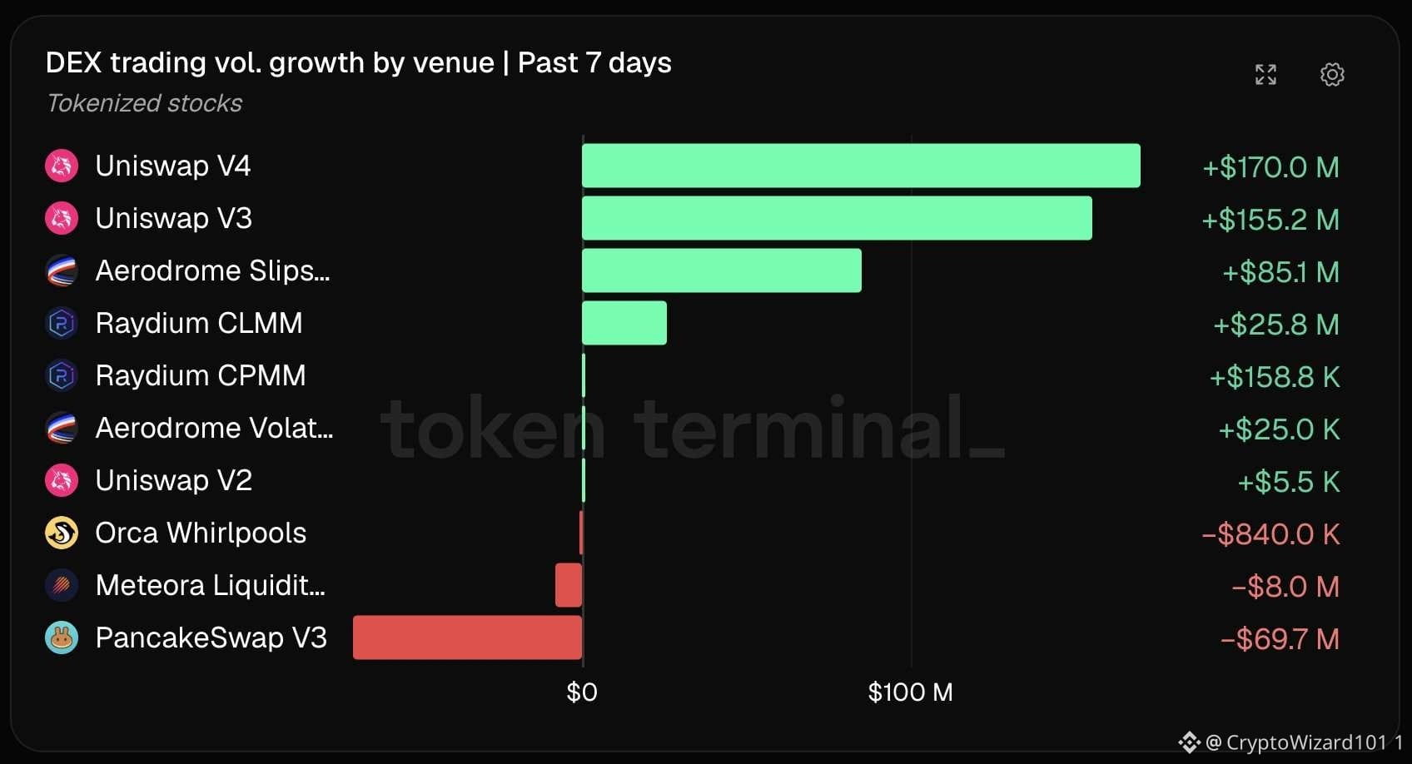Click the Meteora Liquidity logo icon

pyautogui.click(x=62, y=585)
